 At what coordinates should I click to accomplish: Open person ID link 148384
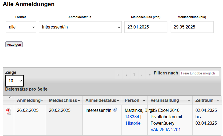(132, 117)
